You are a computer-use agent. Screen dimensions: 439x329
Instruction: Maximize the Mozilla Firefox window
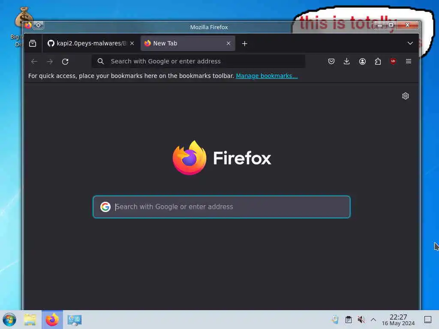[391, 25]
